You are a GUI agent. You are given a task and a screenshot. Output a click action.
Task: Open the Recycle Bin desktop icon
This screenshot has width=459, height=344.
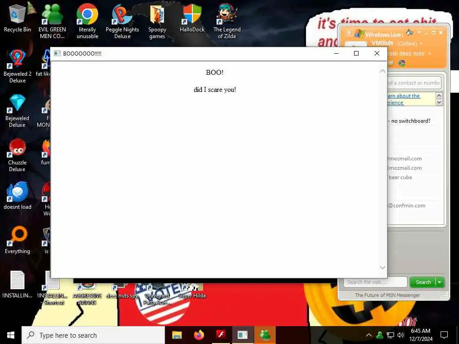coord(17,18)
